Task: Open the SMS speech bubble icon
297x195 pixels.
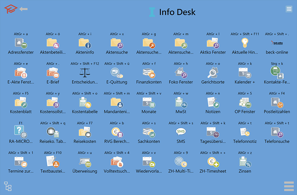Action: (x=181, y=132)
